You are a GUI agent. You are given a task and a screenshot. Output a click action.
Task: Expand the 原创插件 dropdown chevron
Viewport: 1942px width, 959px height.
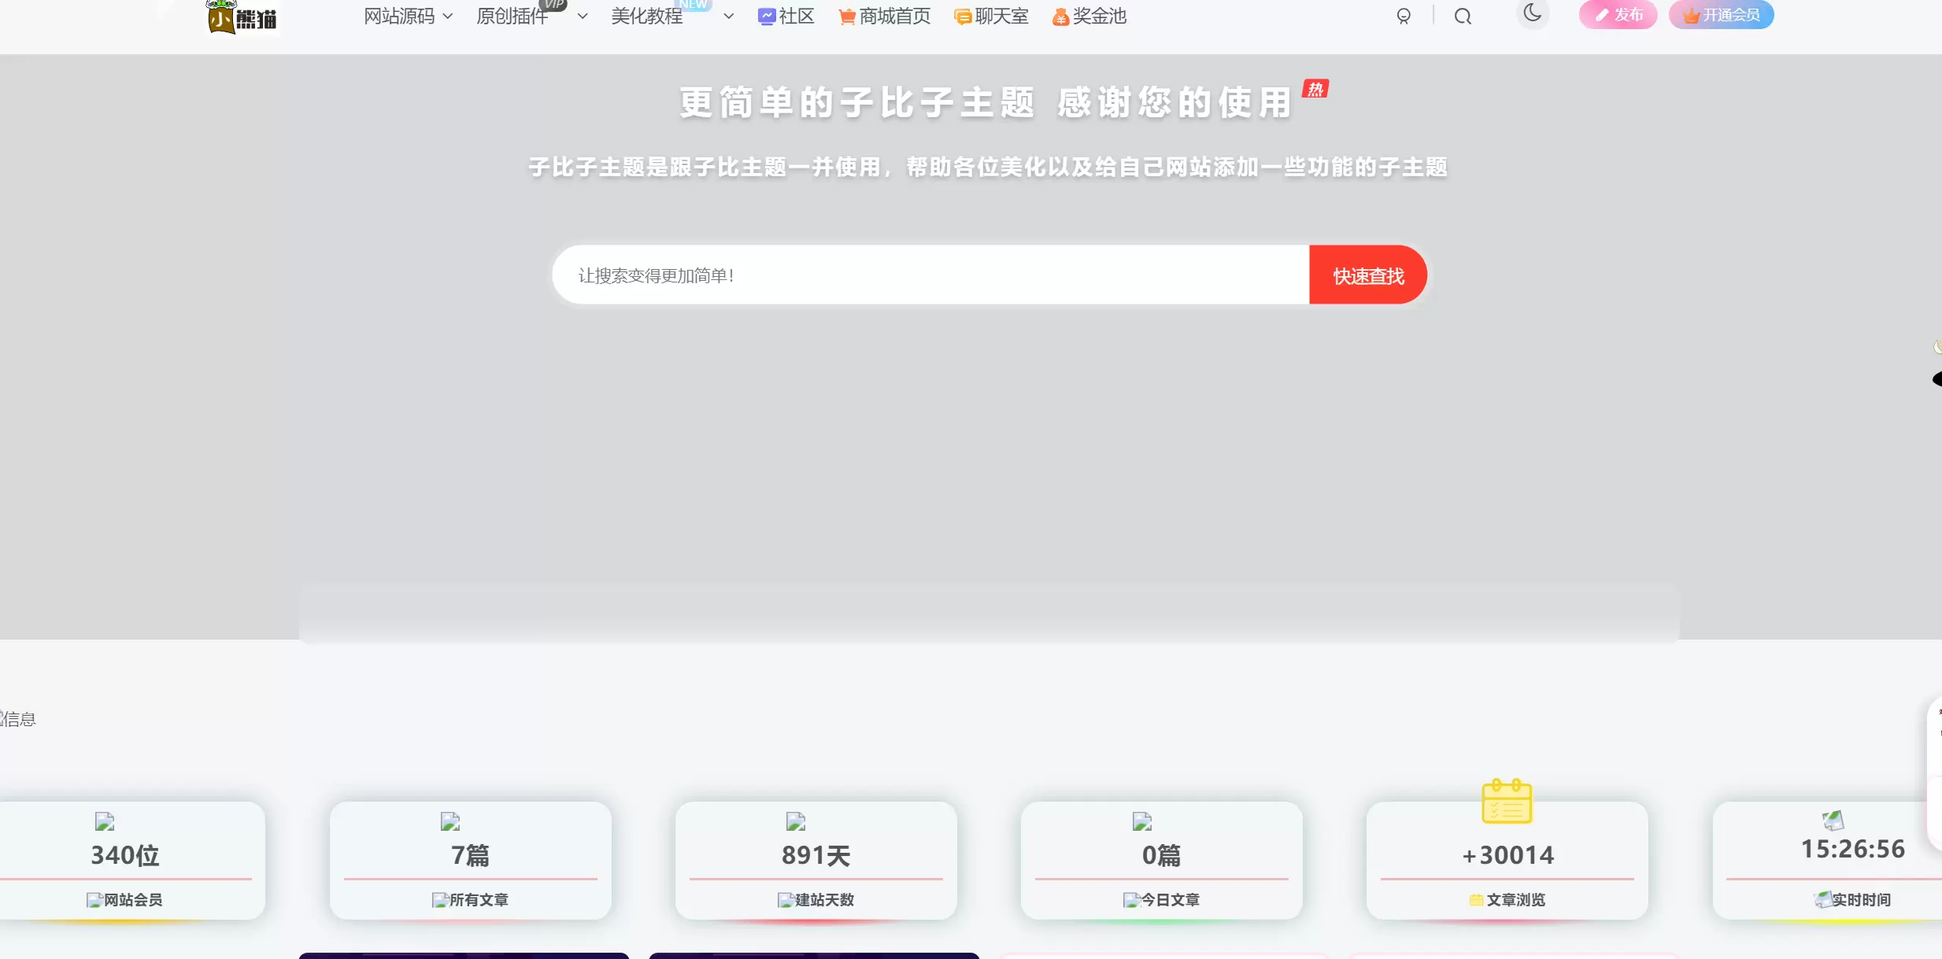point(583,17)
